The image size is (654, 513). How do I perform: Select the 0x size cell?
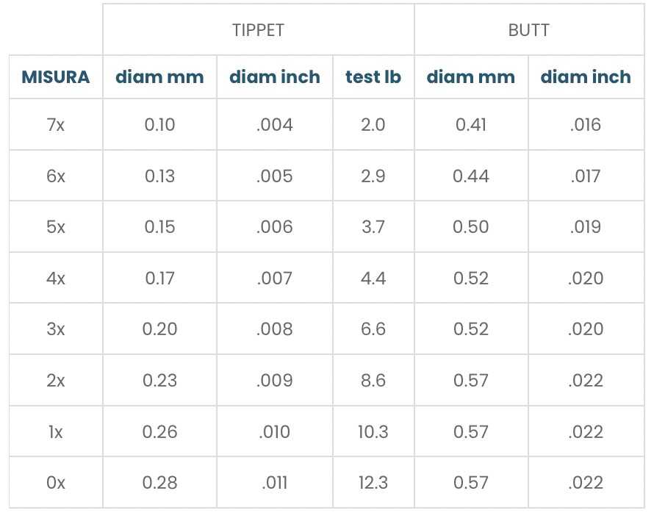(56, 483)
